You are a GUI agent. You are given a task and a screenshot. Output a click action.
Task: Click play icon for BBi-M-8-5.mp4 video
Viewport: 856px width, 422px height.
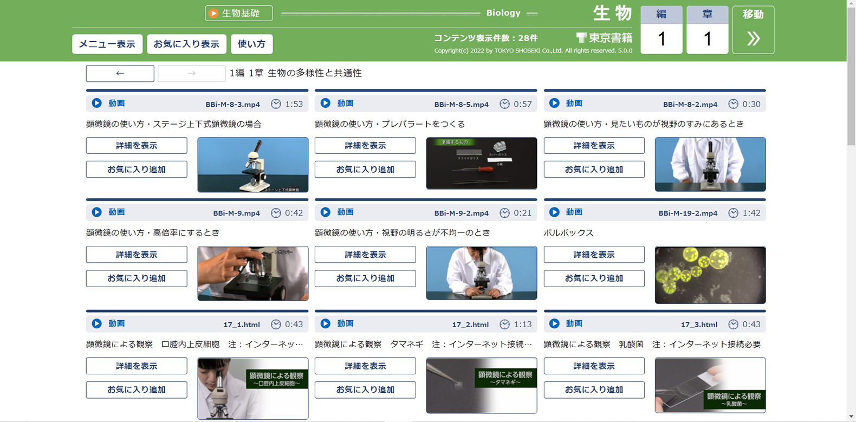point(325,103)
